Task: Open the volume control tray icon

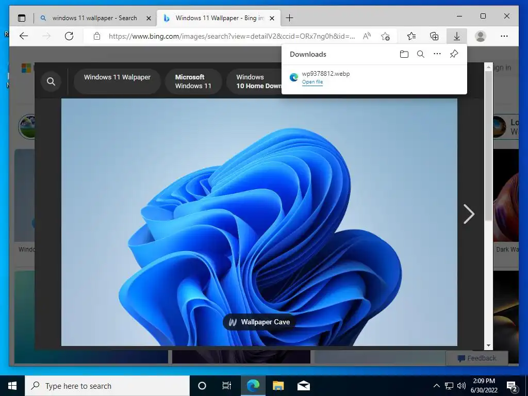Action: [x=461, y=386]
